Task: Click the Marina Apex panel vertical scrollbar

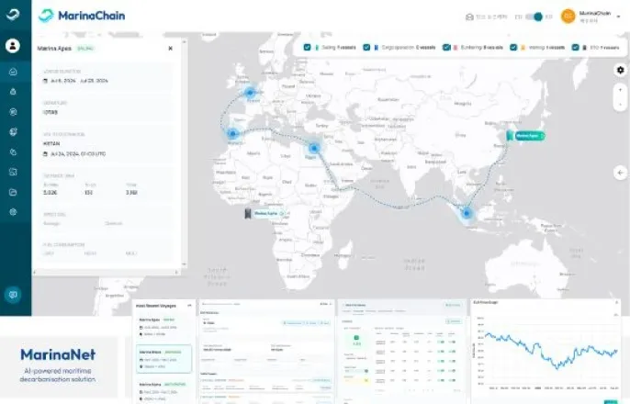Action: 184,152
